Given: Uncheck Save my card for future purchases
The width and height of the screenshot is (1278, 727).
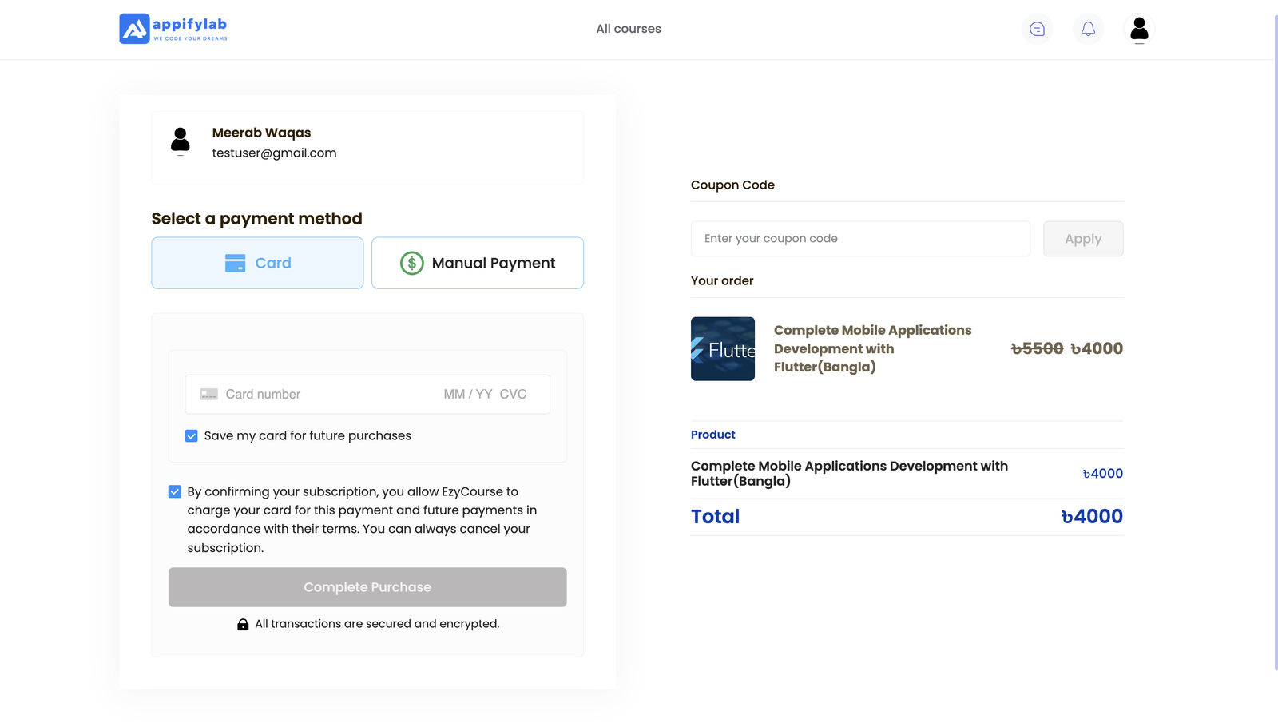Looking at the screenshot, I should [x=192, y=436].
